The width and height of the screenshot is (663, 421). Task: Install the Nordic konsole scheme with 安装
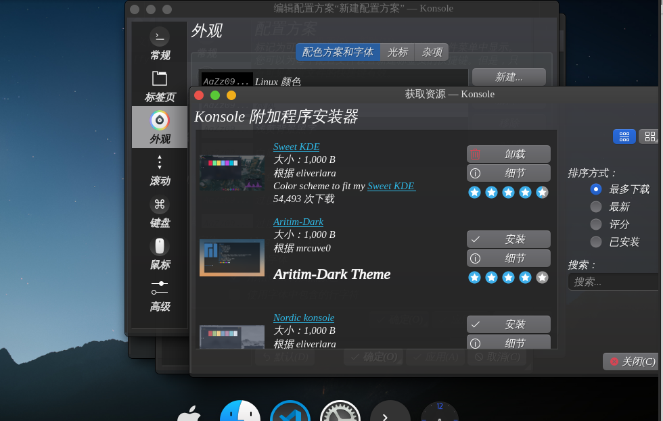509,324
